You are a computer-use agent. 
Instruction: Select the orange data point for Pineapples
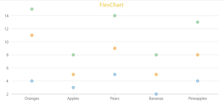coord(198,55)
